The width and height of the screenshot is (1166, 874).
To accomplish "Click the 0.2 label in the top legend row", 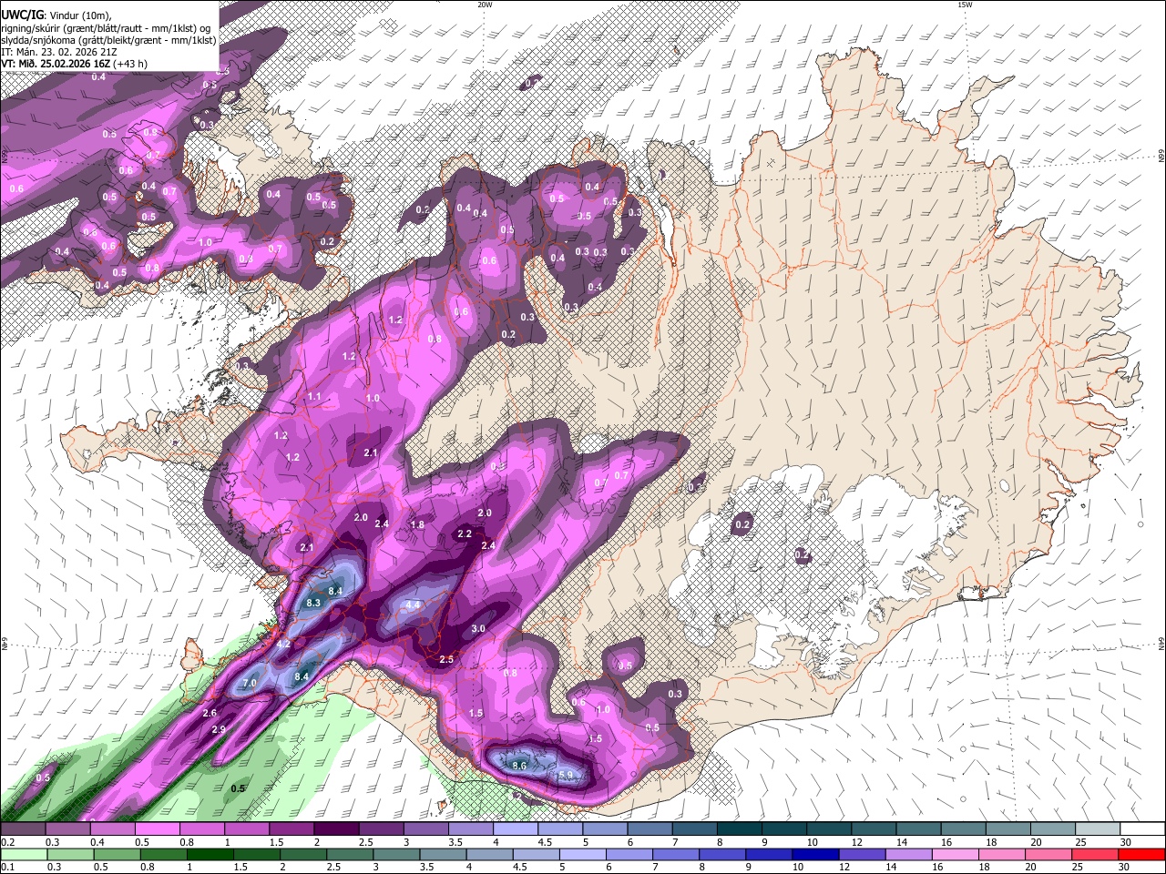I will pyautogui.click(x=6, y=843).
